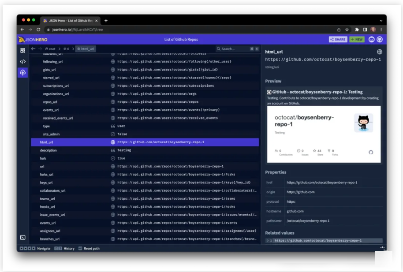Click the SHARE button

click(338, 39)
